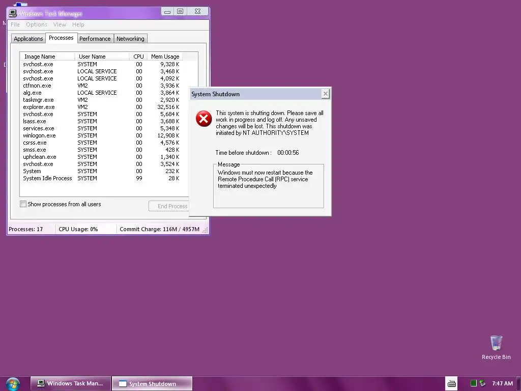Switch to the Networking tab
521x391 pixels.
130,39
